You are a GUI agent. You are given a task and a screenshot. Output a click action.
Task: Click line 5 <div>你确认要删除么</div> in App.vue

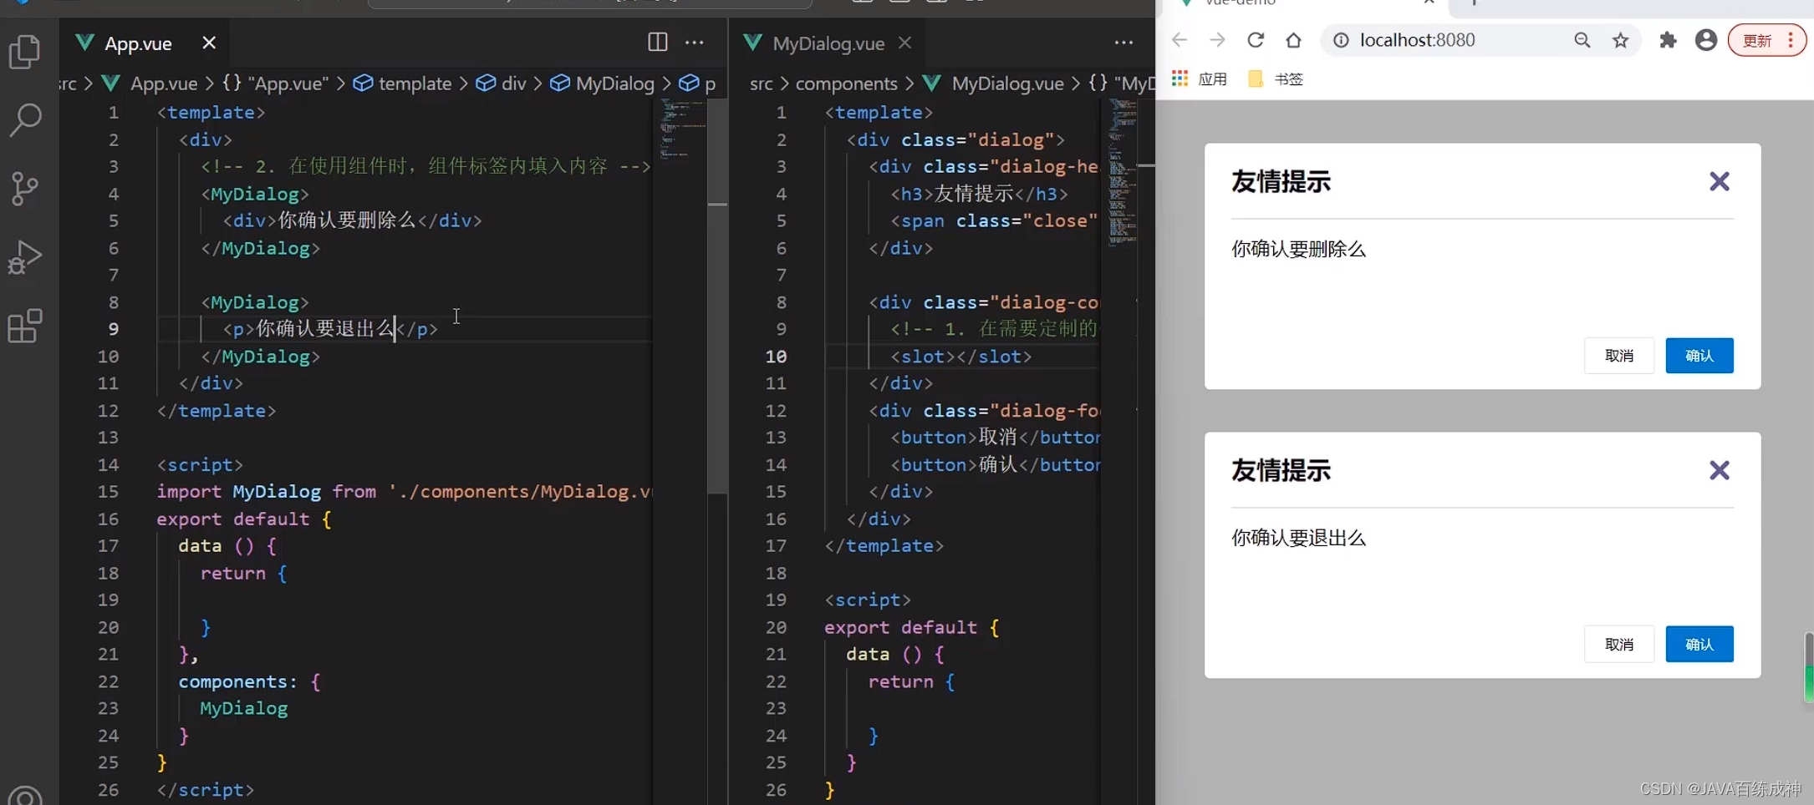(x=352, y=220)
